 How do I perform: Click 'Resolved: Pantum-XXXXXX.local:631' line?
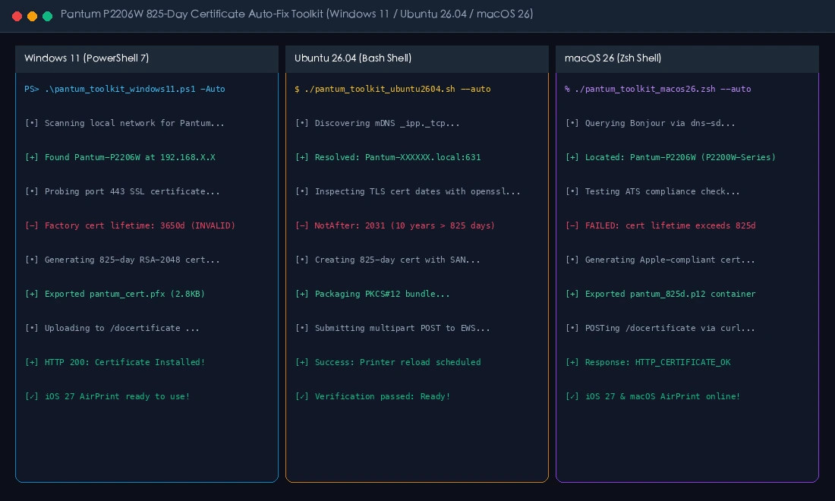tap(388, 157)
